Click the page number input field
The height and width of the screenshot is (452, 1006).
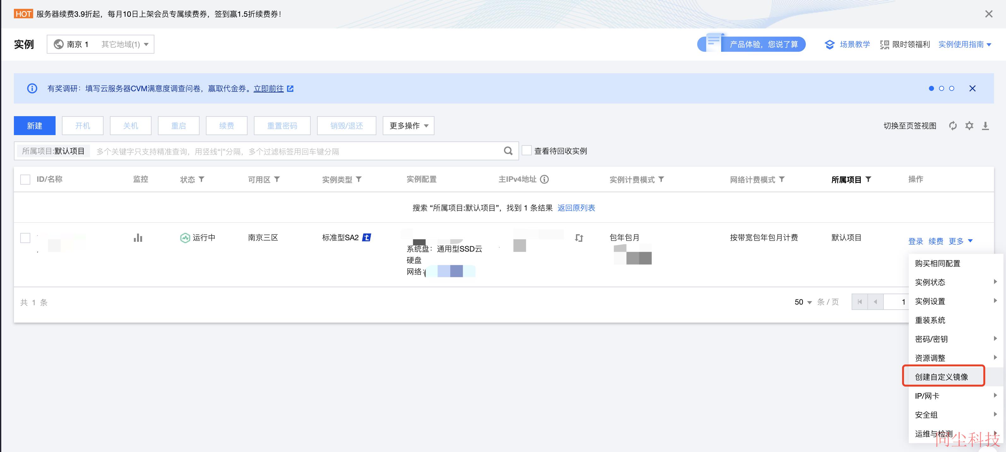(x=897, y=302)
